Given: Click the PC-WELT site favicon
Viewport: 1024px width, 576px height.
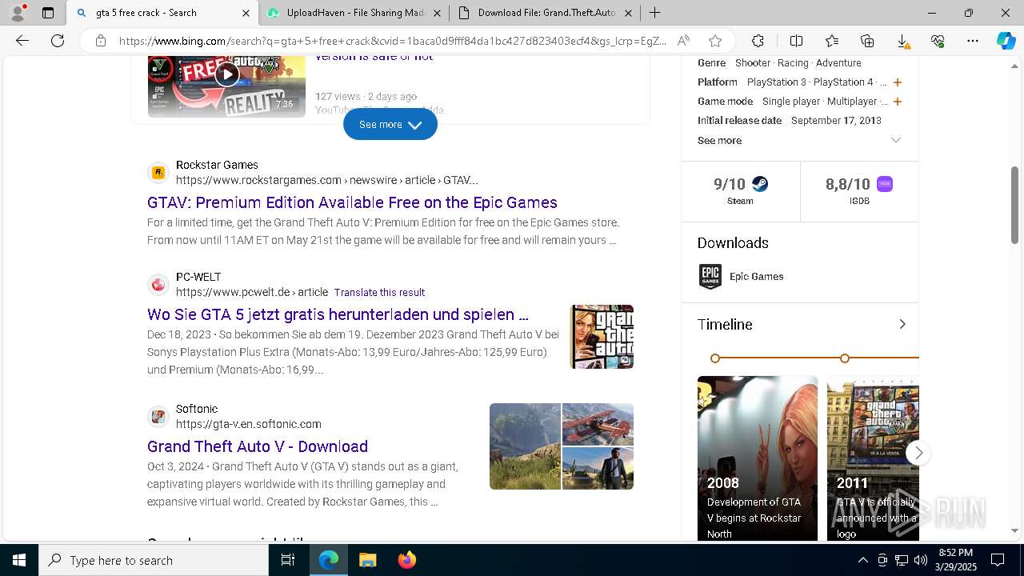Looking at the screenshot, I should pos(158,285).
